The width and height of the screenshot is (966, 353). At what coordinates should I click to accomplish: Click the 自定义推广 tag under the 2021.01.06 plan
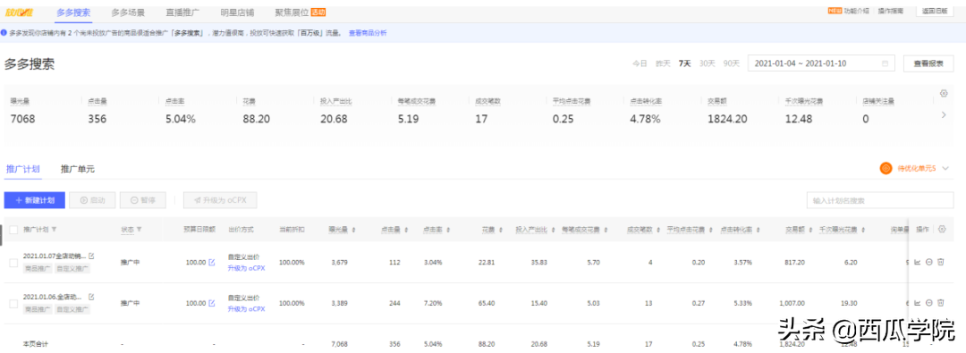pos(72,309)
